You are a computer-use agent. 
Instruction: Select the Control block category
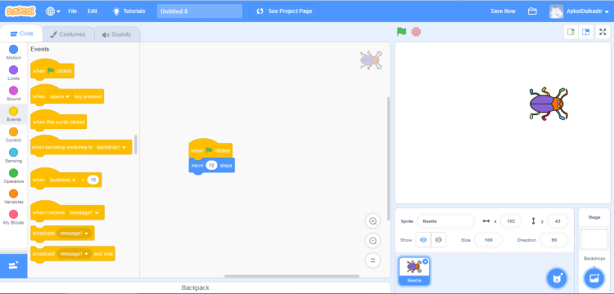pos(13,135)
